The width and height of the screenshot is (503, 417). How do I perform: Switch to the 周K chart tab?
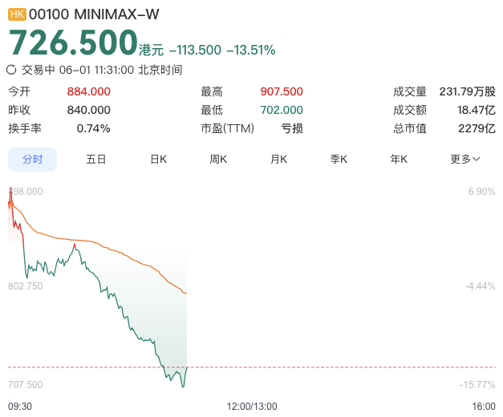[218, 159]
